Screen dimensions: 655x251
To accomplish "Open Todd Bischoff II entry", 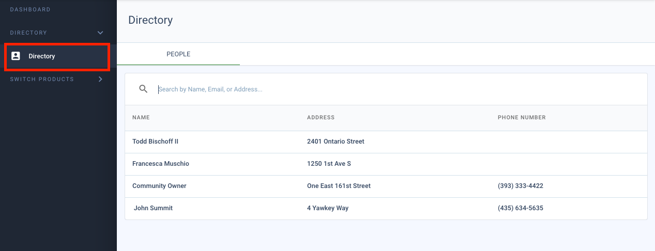I will point(155,142).
